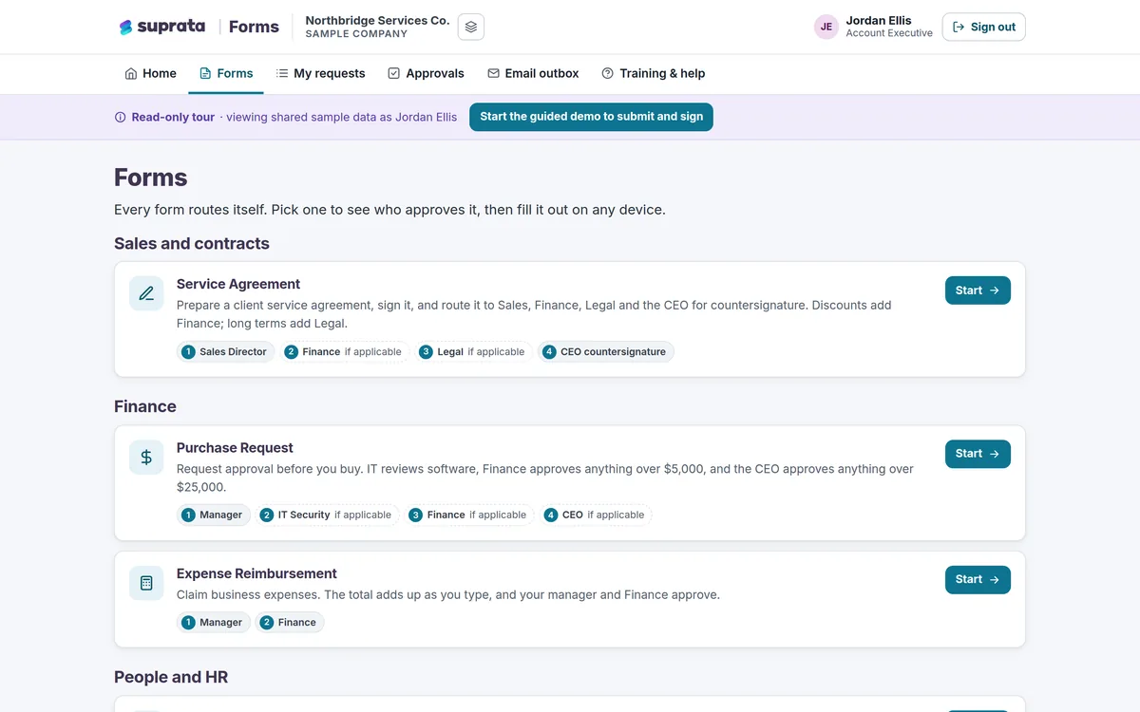Click the People and HR heading
This screenshot has height=712, width=1140.
click(171, 677)
